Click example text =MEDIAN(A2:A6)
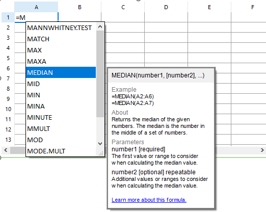The image size is (266, 212). coord(132,96)
